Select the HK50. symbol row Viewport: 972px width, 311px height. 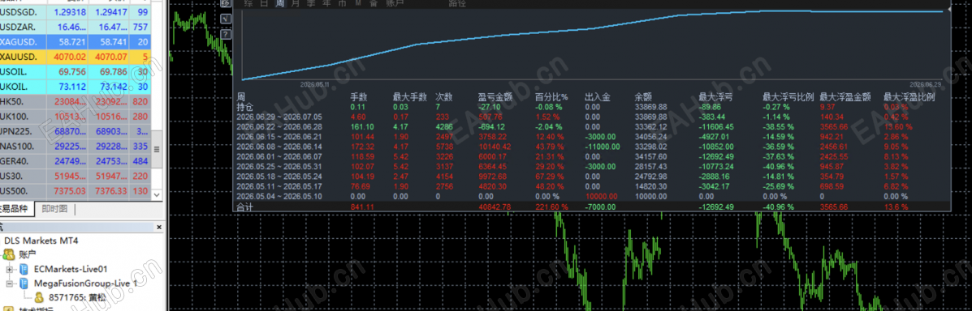(x=76, y=101)
